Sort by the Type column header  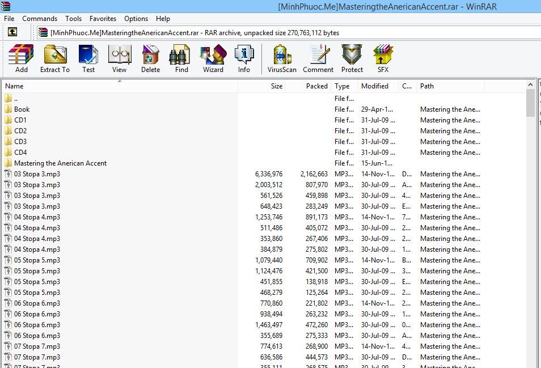click(x=344, y=86)
